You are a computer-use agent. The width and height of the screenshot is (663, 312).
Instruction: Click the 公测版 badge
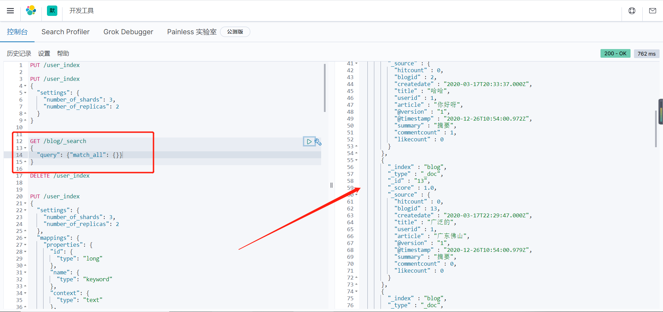pyautogui.click(x=235, y=32)
